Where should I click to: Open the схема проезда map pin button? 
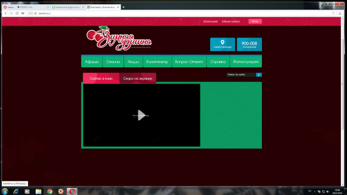point(222,45)
